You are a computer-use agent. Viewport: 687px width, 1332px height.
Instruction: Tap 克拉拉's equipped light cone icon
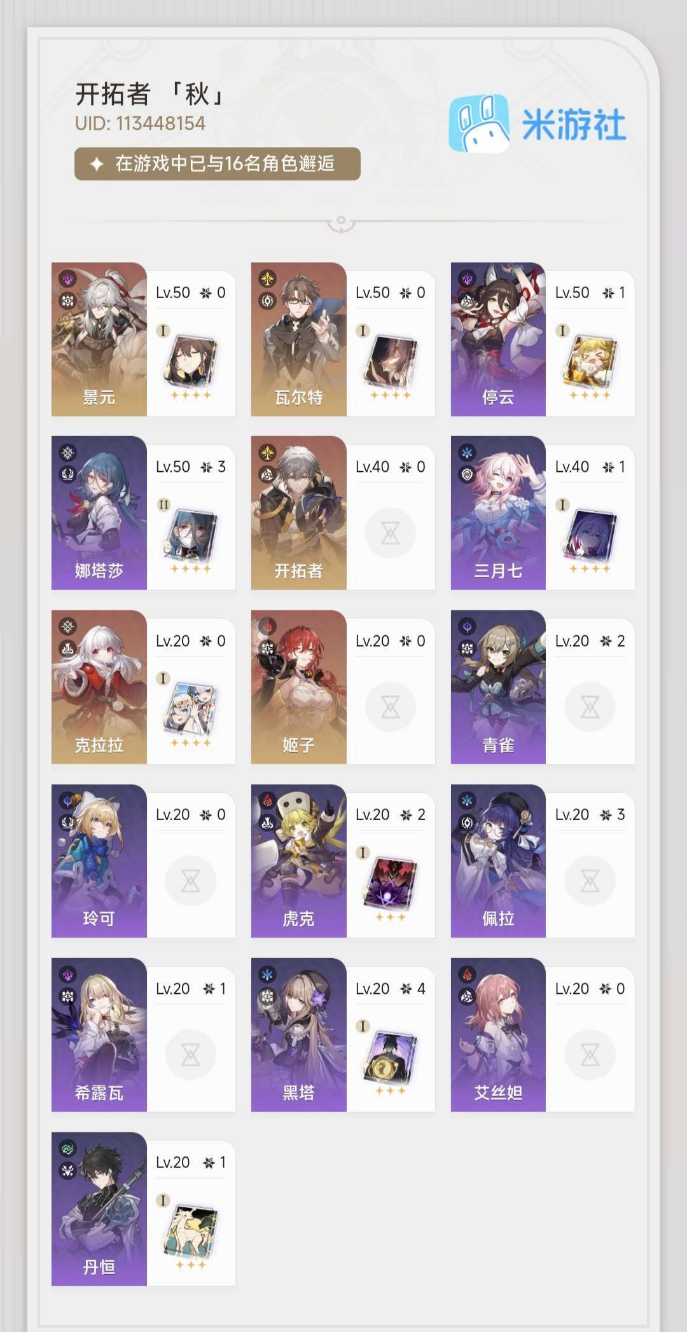(x=190, y=708)
